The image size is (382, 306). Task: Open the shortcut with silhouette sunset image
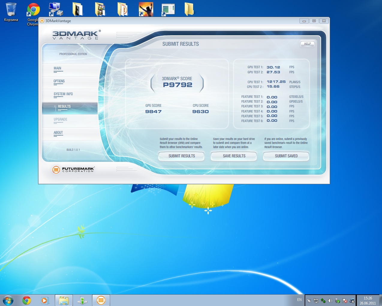[146, 9]
